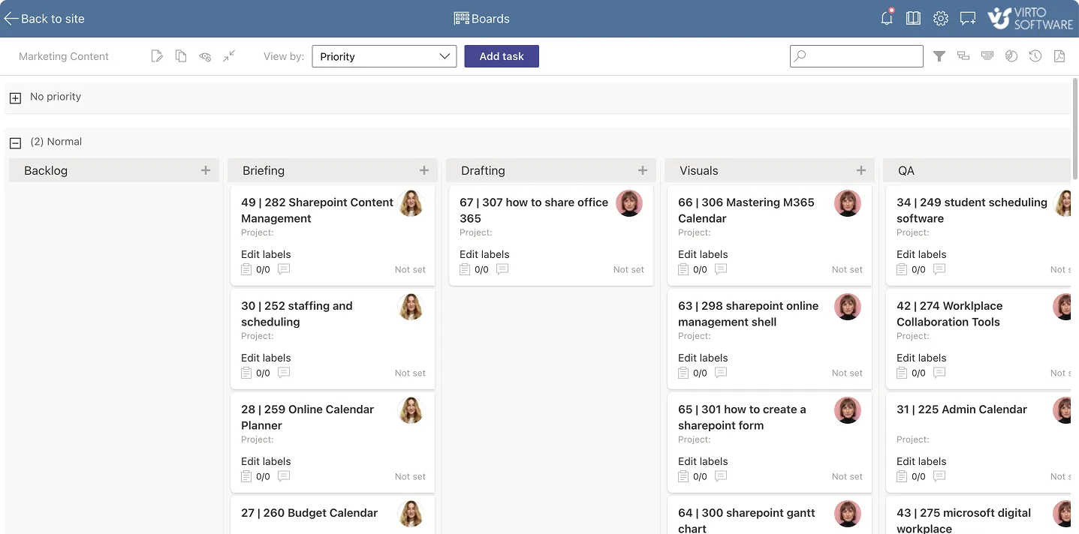Open the board history clock icon

(x=1035, y=55)
